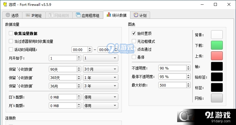Toggle the 悬停 checkbox

(x=134, y=57)
